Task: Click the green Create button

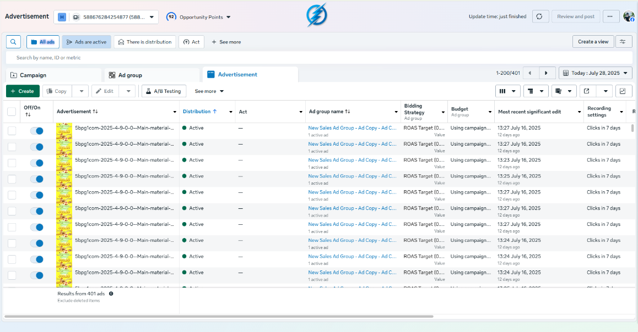Action: [23, 91]
